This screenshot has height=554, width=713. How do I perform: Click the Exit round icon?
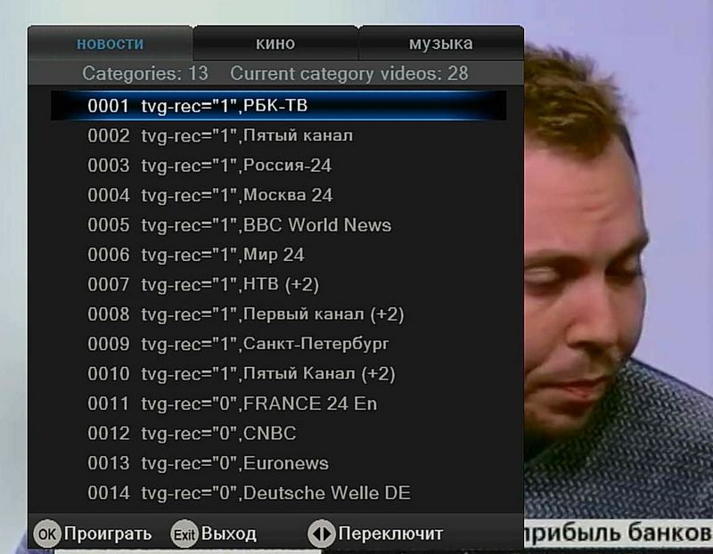184,534
